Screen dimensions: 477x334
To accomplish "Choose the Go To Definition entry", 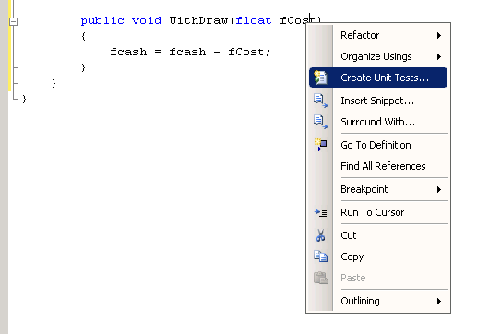I will [376, 145].
